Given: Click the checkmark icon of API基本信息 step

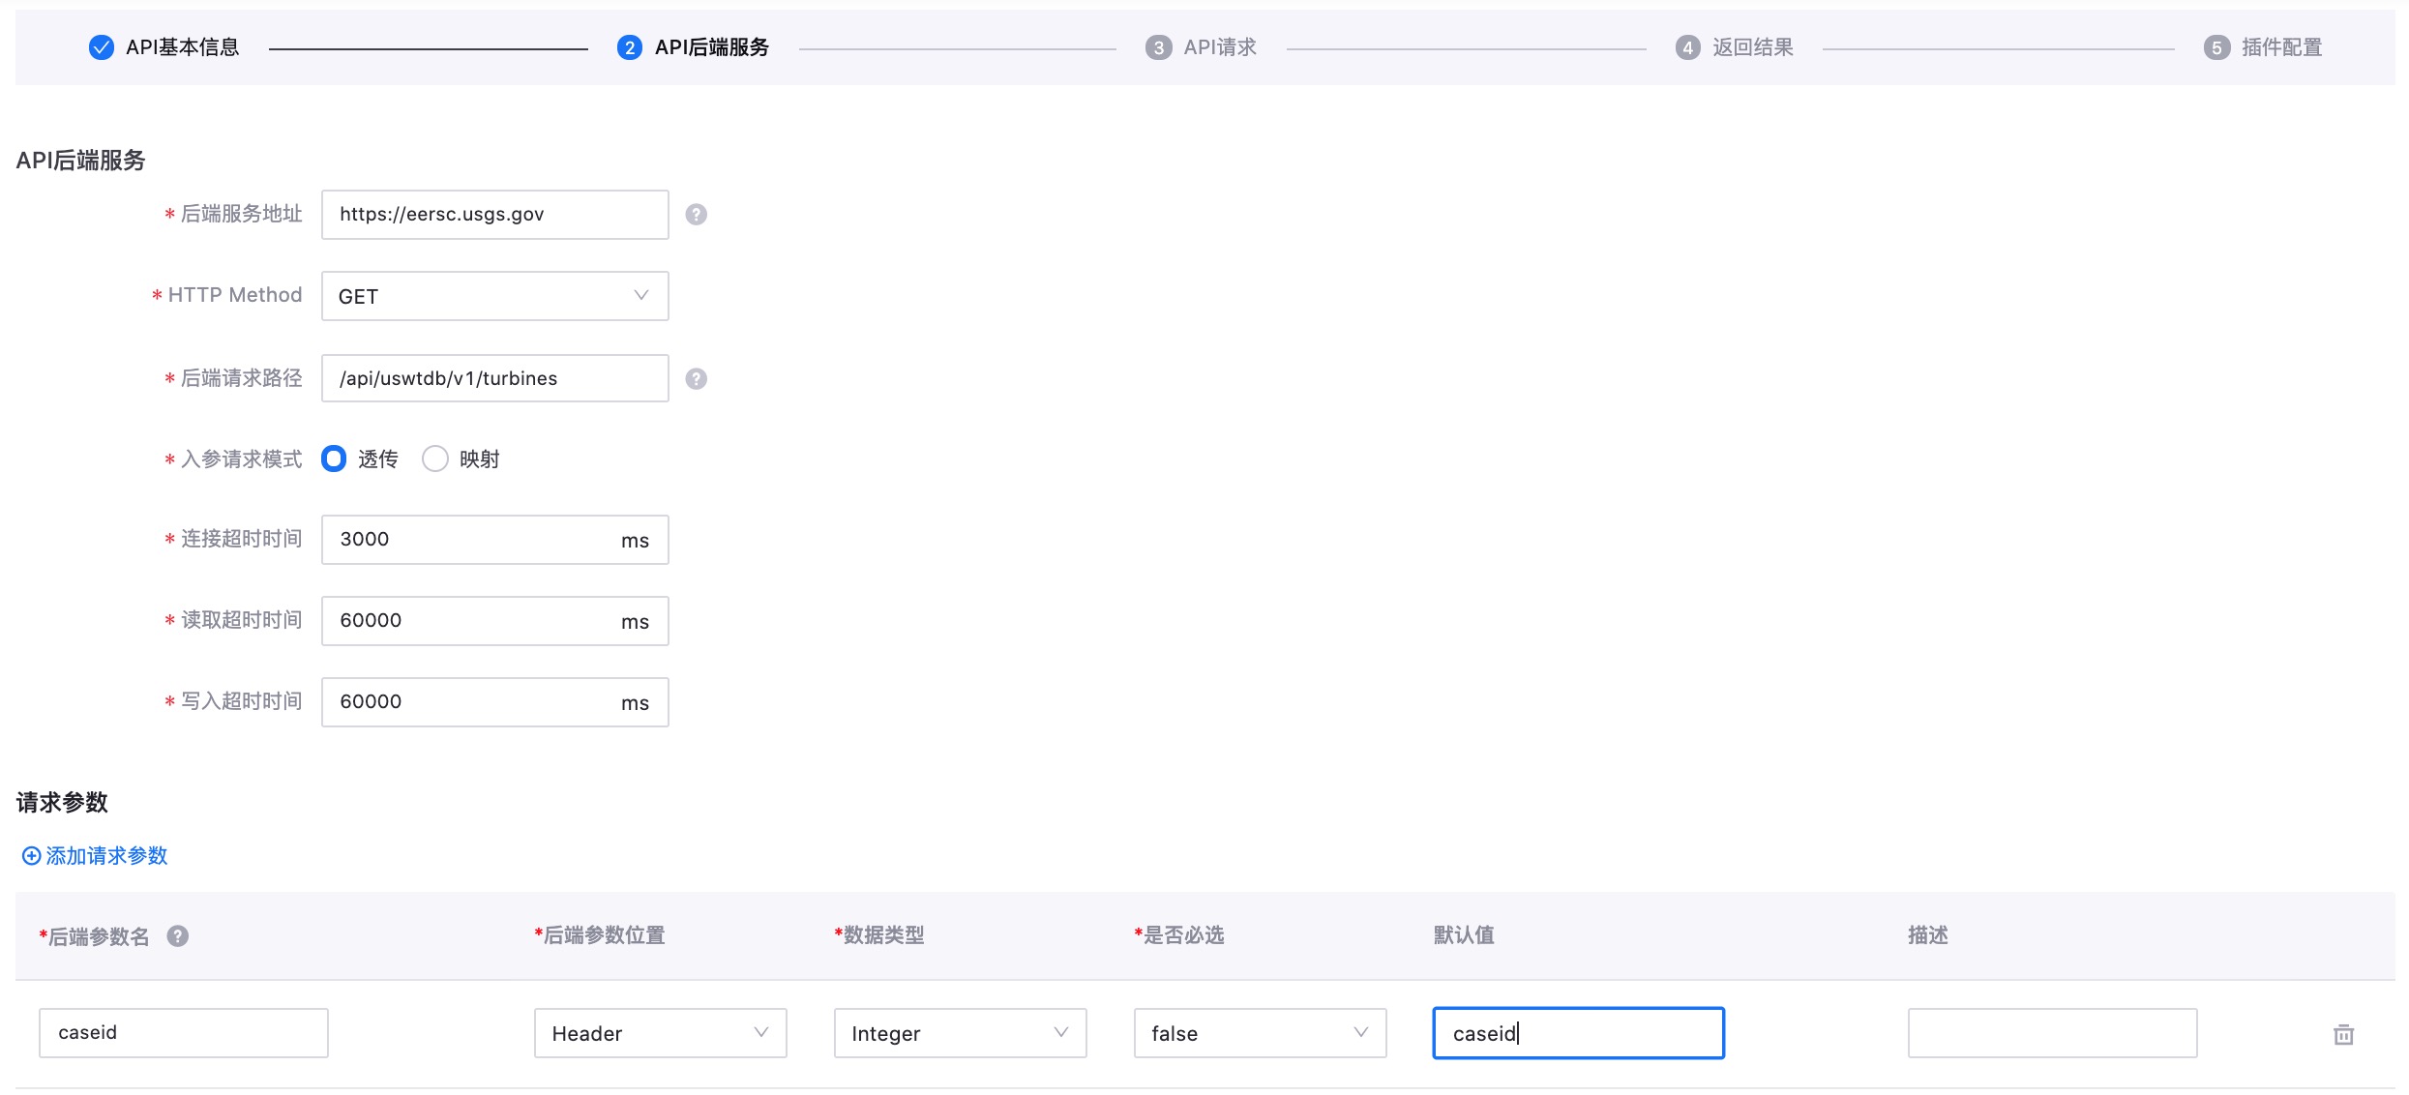Looking at the screenshot, I should (x=101, y=47).
